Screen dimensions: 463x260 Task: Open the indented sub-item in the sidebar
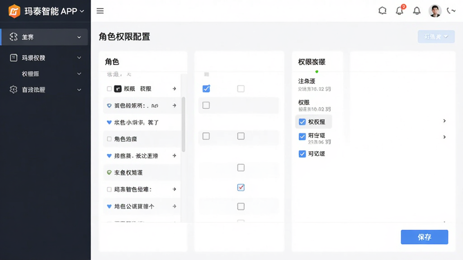coord(30,74)
